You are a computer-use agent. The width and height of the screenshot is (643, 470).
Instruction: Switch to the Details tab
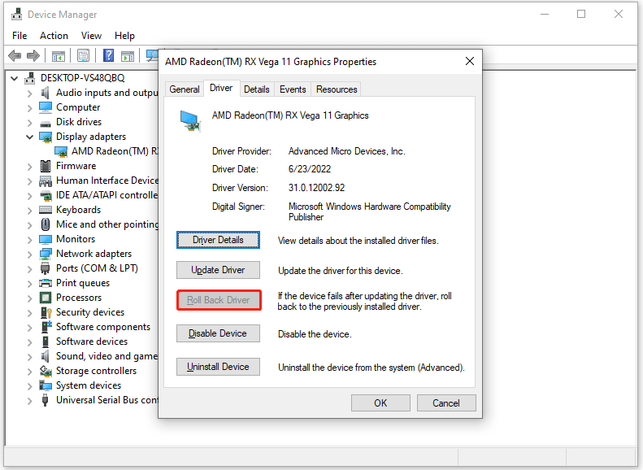pos(256,89)
